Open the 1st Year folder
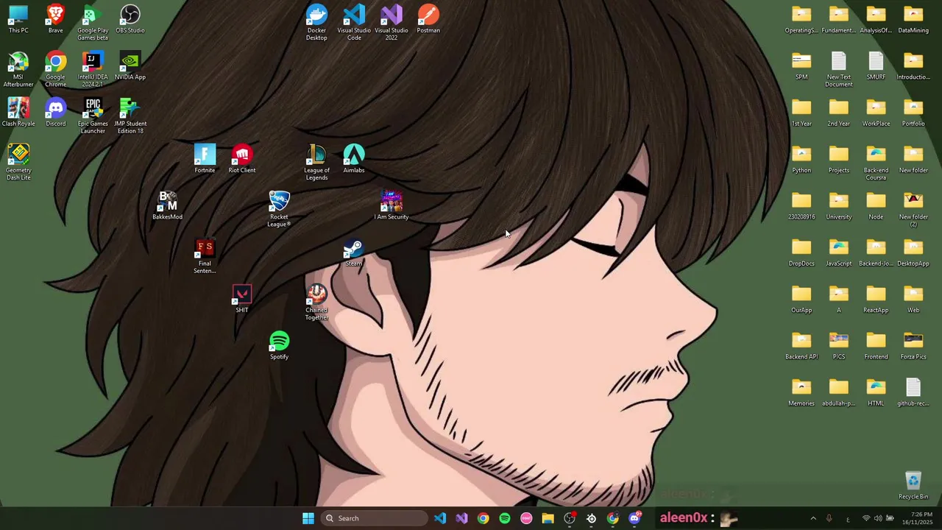This screenshot has width=942, height=530. coord(801,113)
